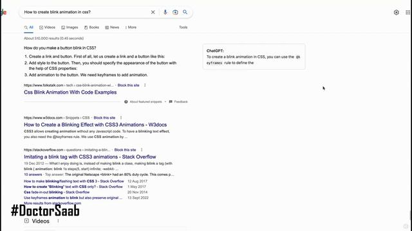Open options menu for folkstalk.com result
412x231 pixels.
145,85
